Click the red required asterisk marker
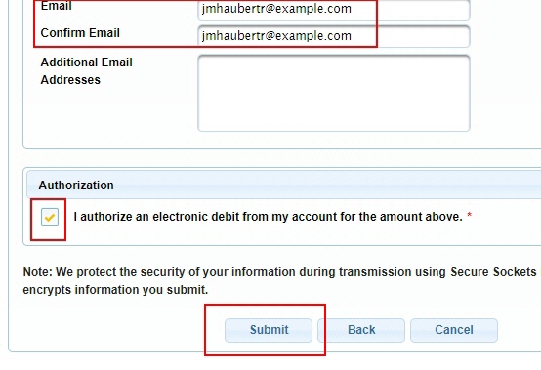 (470, 215)
